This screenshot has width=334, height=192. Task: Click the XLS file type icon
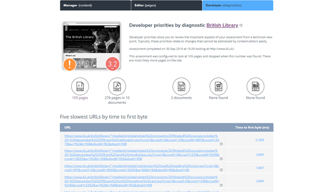pyautogui.click(x=255, y=87)
